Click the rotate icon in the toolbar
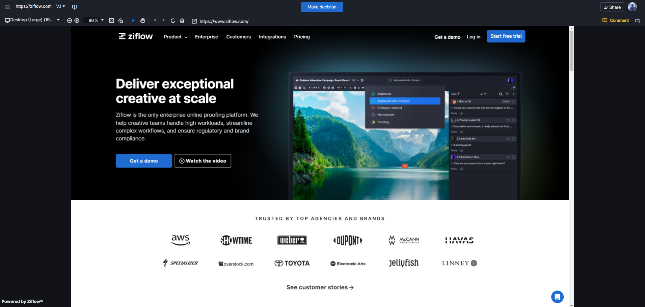 pyautogui.click(x=121, y=21)
